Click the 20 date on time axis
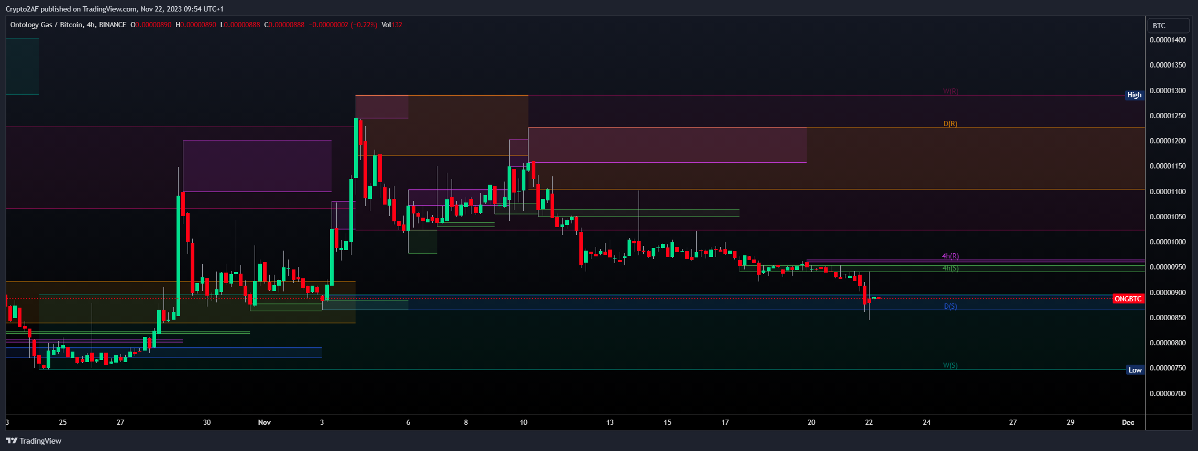 tap(811, 422)
